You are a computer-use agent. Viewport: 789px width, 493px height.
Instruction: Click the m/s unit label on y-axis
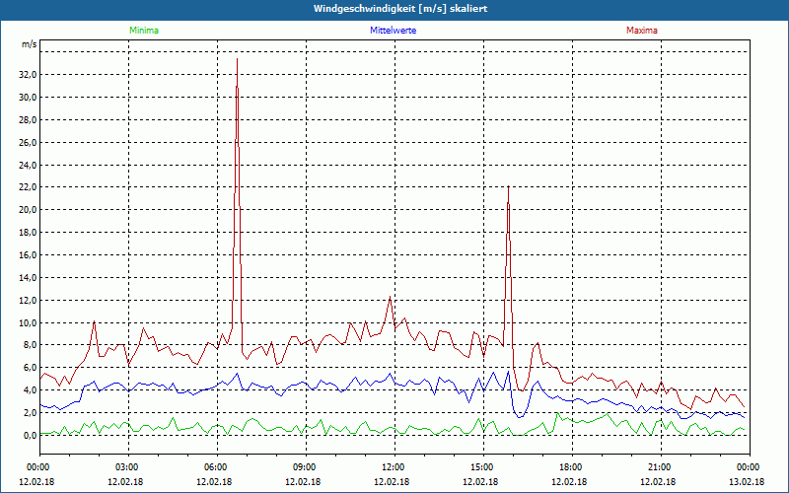click(x=30, y=44)
